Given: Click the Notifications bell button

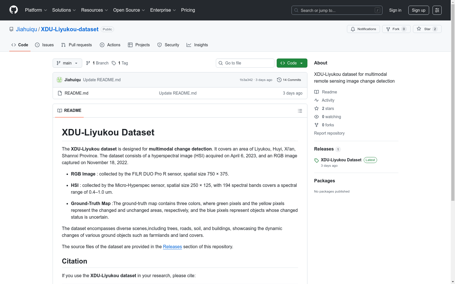Looking at the screenshot, I should pos(363,29).
